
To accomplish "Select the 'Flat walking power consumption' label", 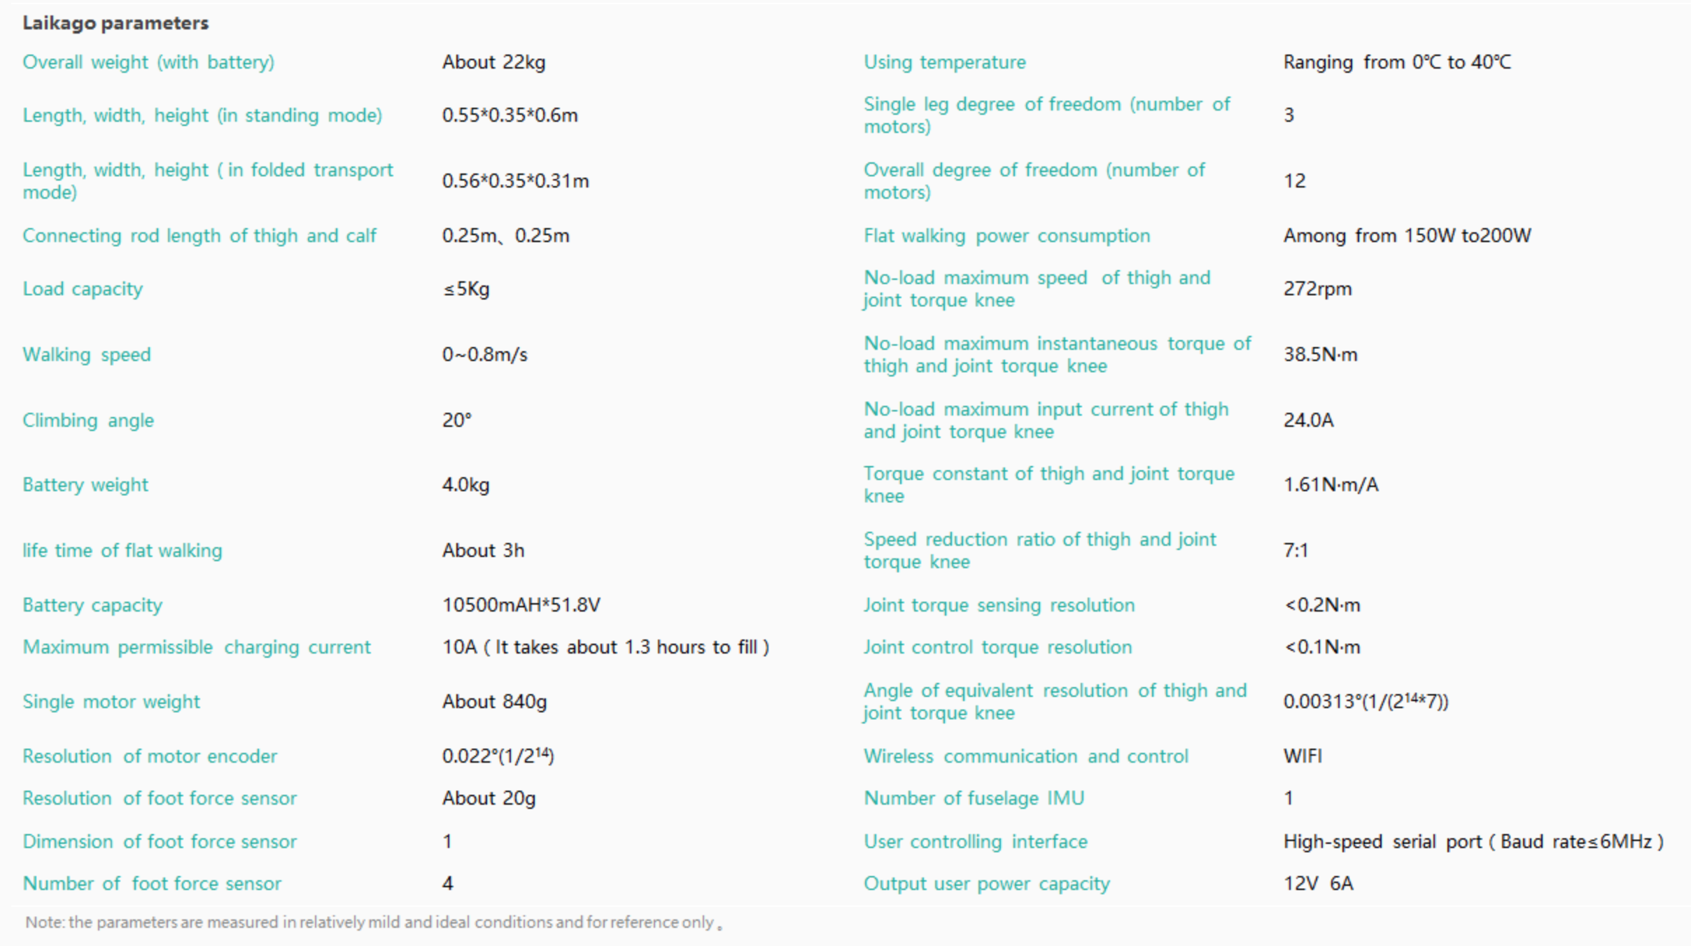I will (1006, 236).
